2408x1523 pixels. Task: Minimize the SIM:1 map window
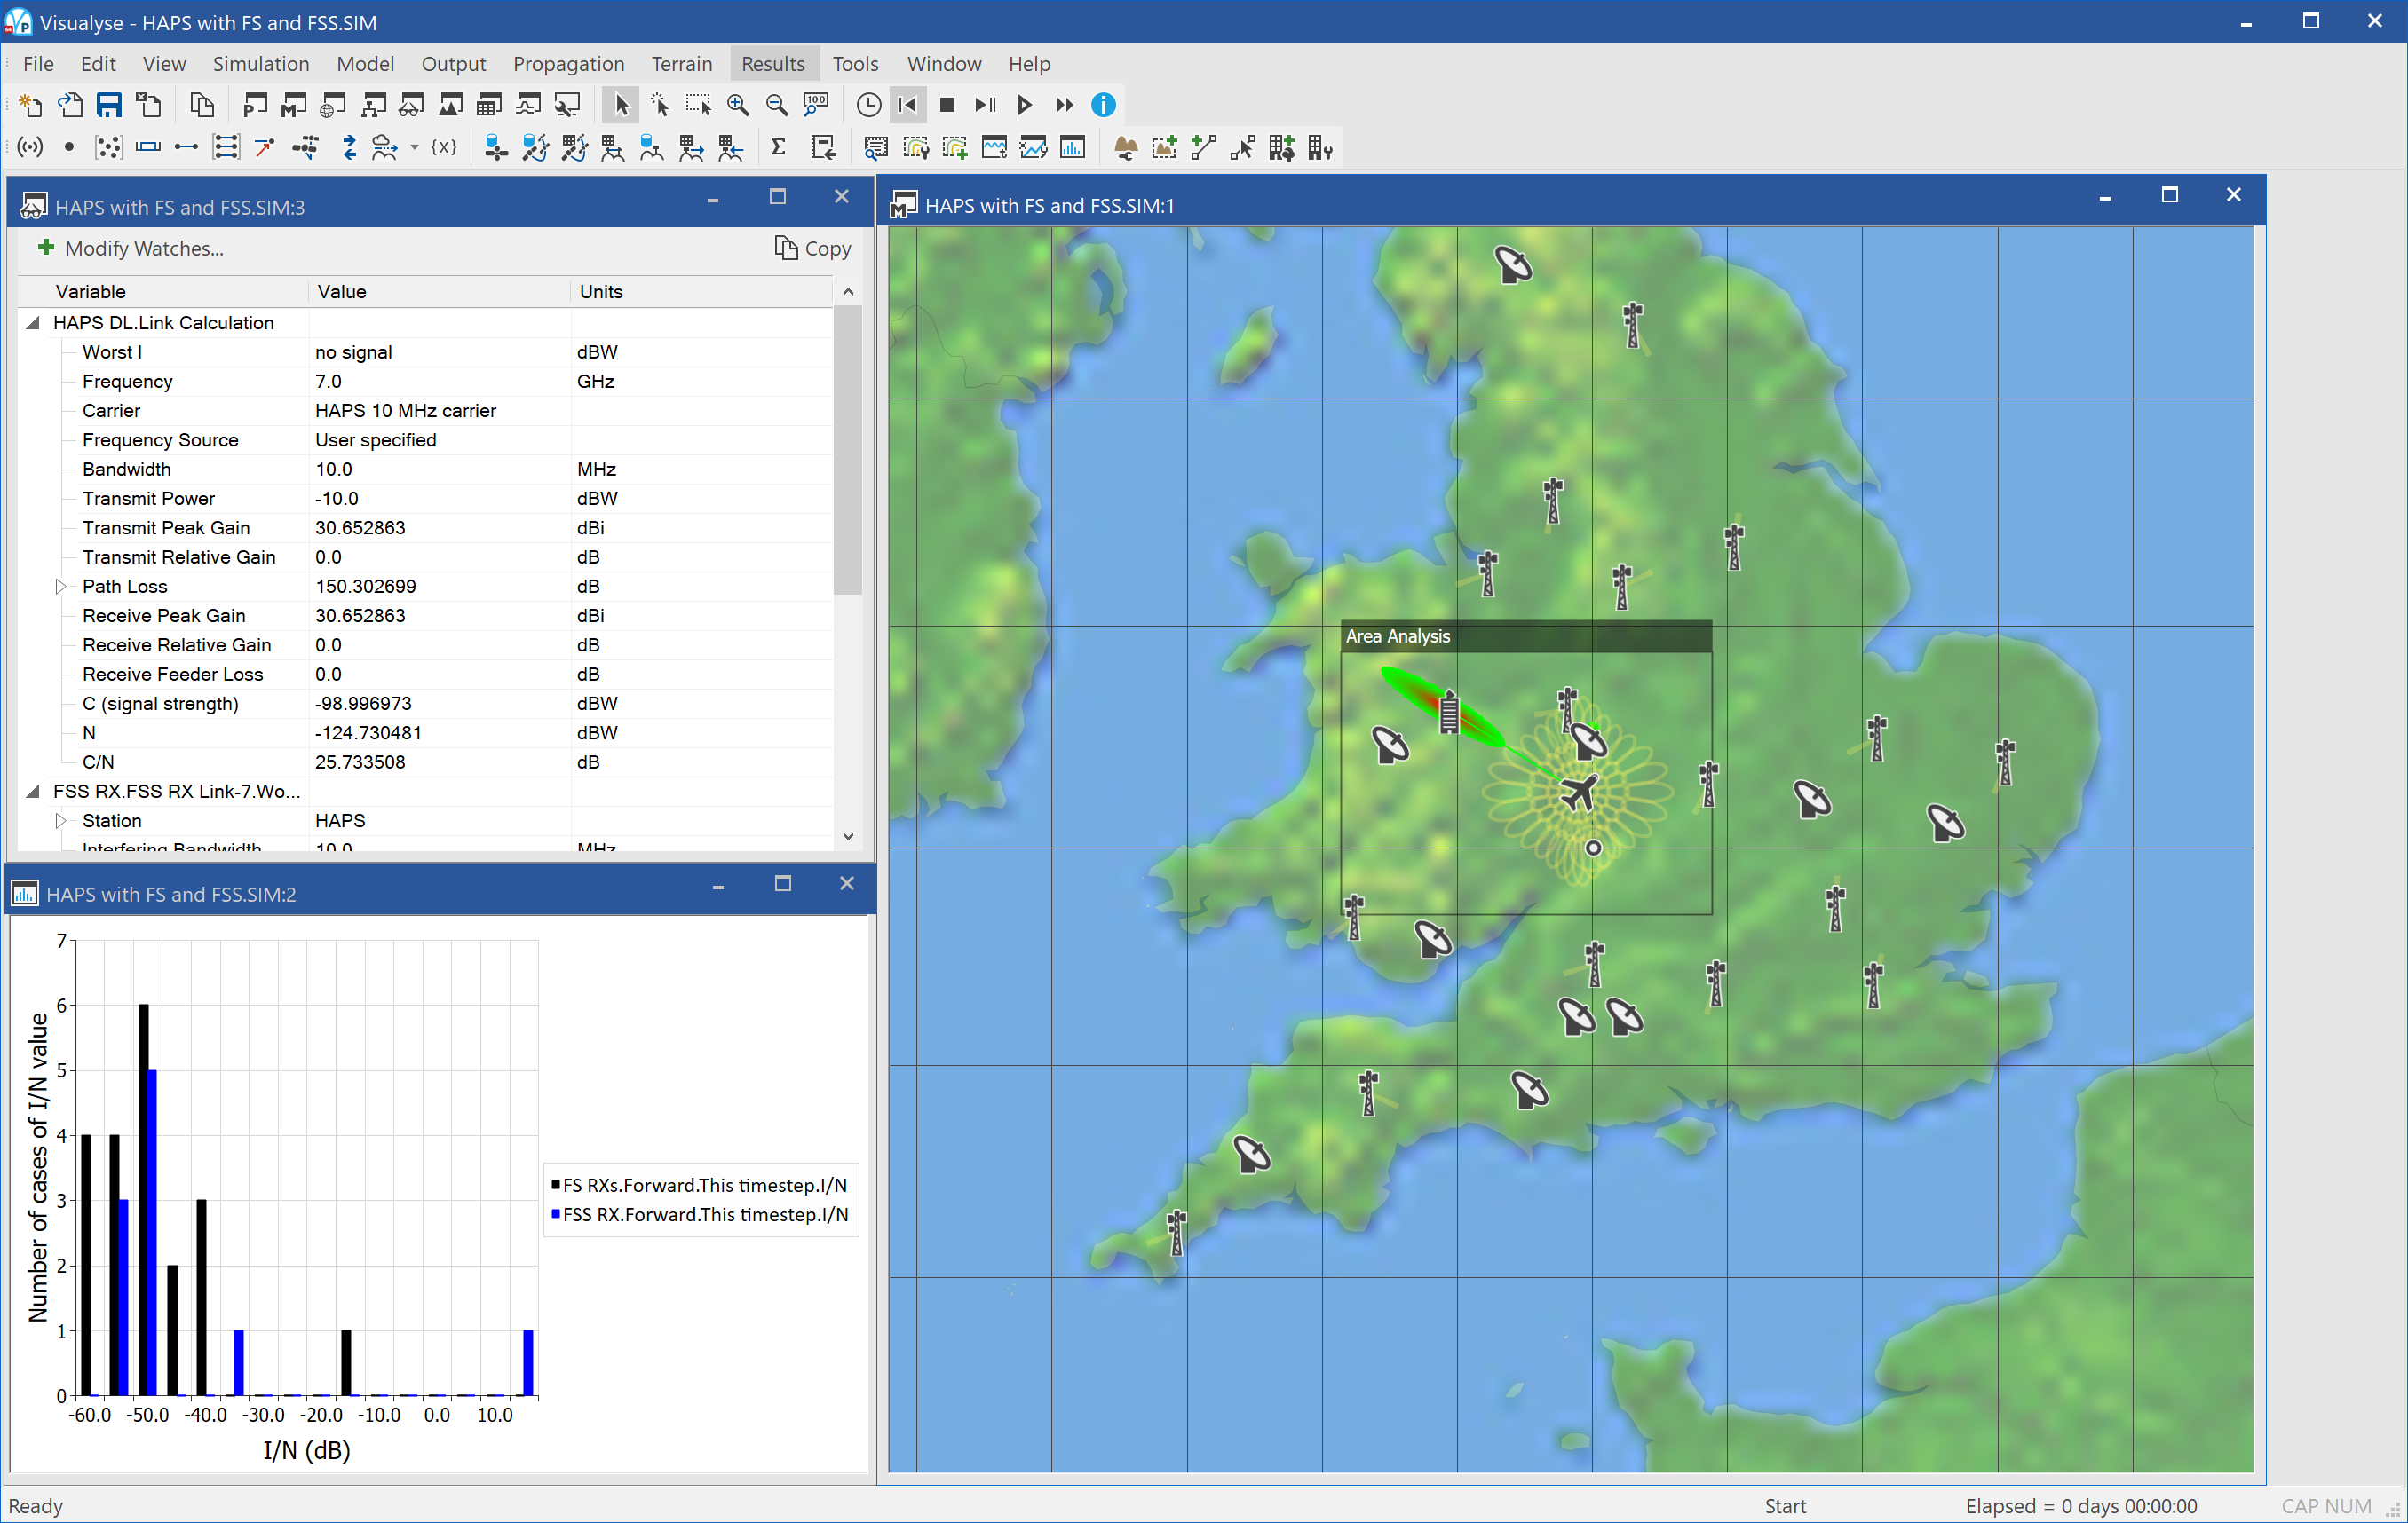[x=2105, y=196]
